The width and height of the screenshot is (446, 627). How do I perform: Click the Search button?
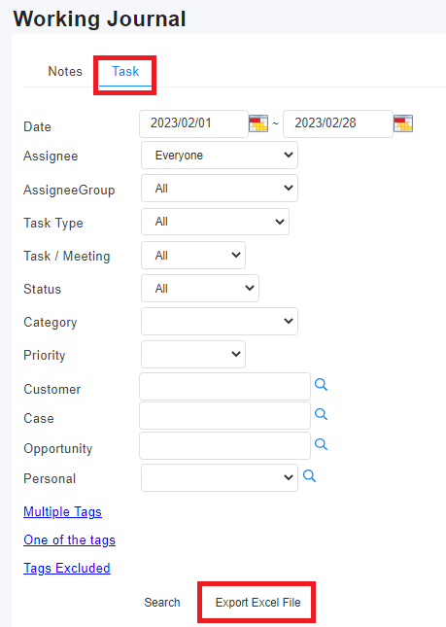tap(162, 602)
